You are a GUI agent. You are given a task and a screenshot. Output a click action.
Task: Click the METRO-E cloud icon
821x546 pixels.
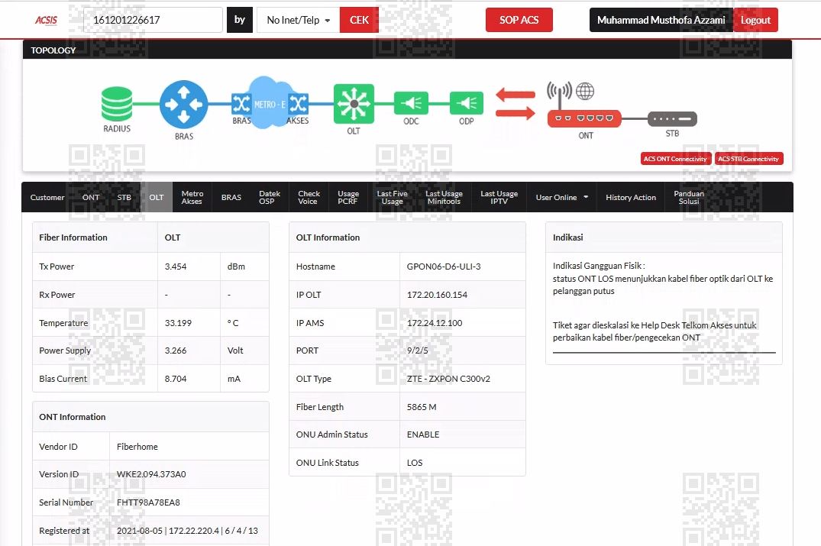(x=270, y=103)
